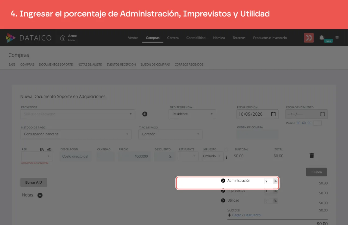
Task: Open the Tipo Residencia dropdown
Action: 192,114
